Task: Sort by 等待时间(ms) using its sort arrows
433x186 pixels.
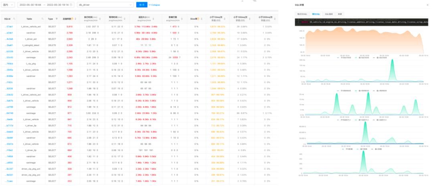Action: tap(125, 19)
